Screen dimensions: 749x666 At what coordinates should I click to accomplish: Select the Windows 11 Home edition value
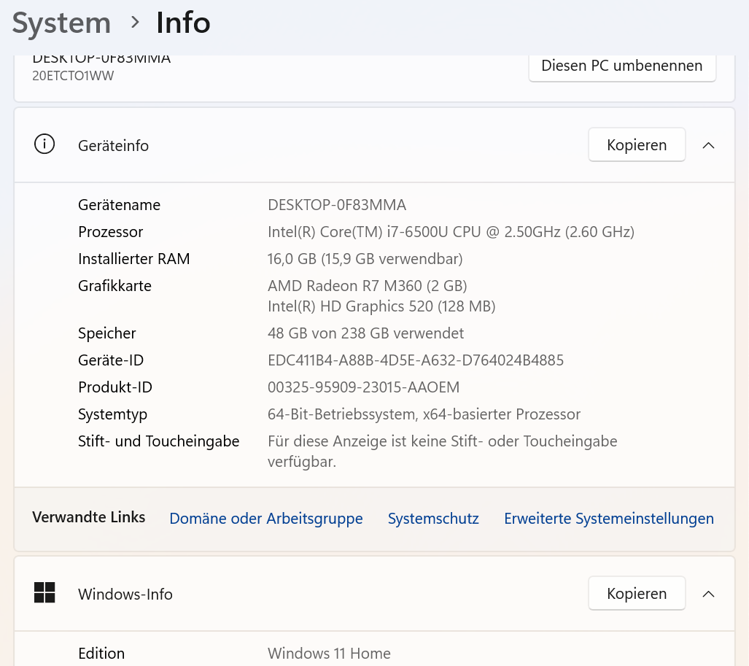pyautogui.click(x=329, y=653)
